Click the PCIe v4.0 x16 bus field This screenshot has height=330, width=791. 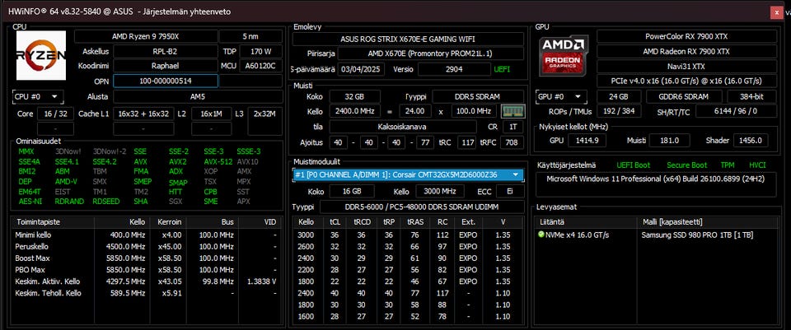(686, 81)
